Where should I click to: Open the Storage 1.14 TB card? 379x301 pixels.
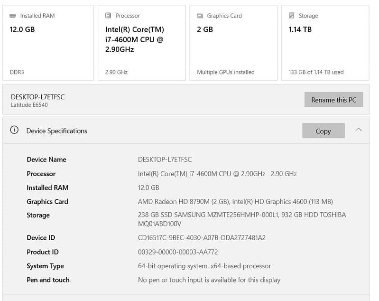[x=325, y=43]
